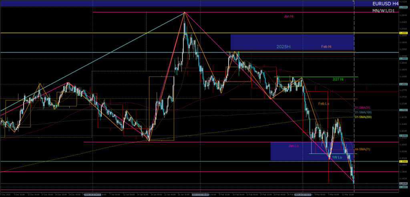This screenshot has height=197, width=410.
Task: Select the D1-SMA(21) indicator label
Action: (362, 108)
